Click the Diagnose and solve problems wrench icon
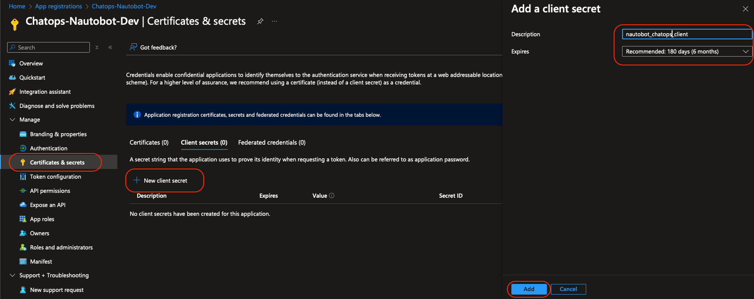This screenshot has height=299, width=754. point(12,106)
